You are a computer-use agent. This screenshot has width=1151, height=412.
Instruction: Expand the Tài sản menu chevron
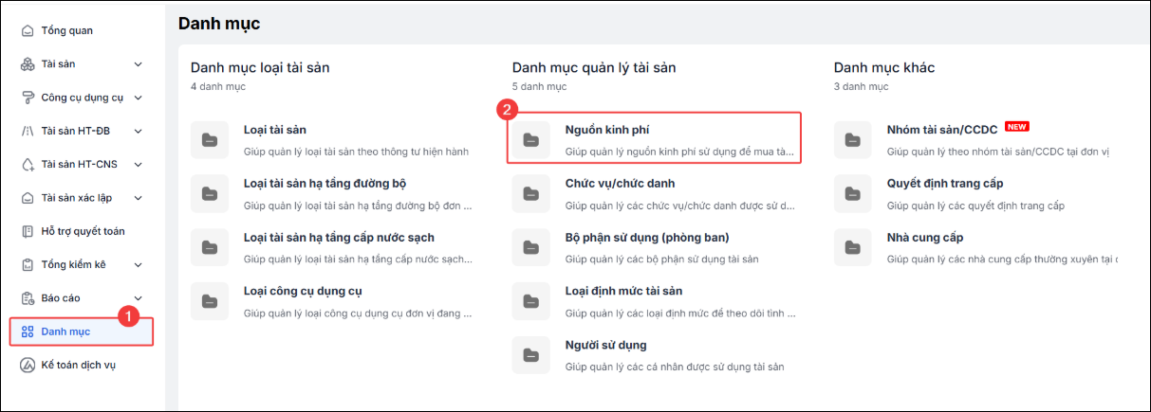point(139,64)
